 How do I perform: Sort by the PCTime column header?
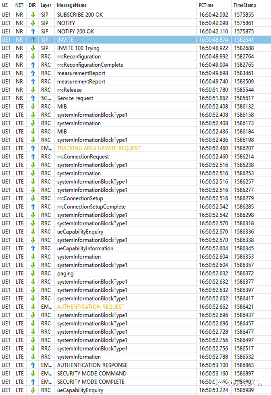pyautogui.click(x=206, y=5)
